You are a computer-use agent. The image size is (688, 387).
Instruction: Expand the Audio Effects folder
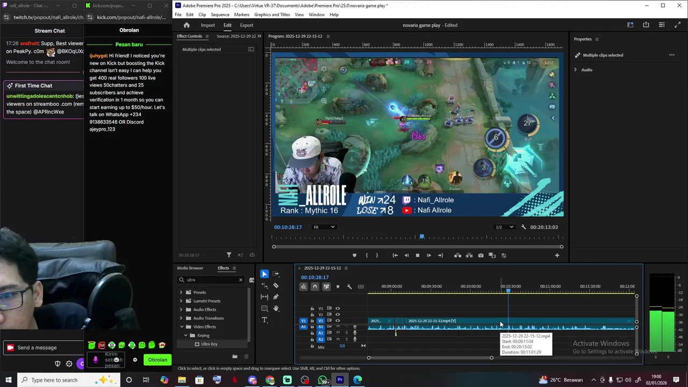coord(181,310)
